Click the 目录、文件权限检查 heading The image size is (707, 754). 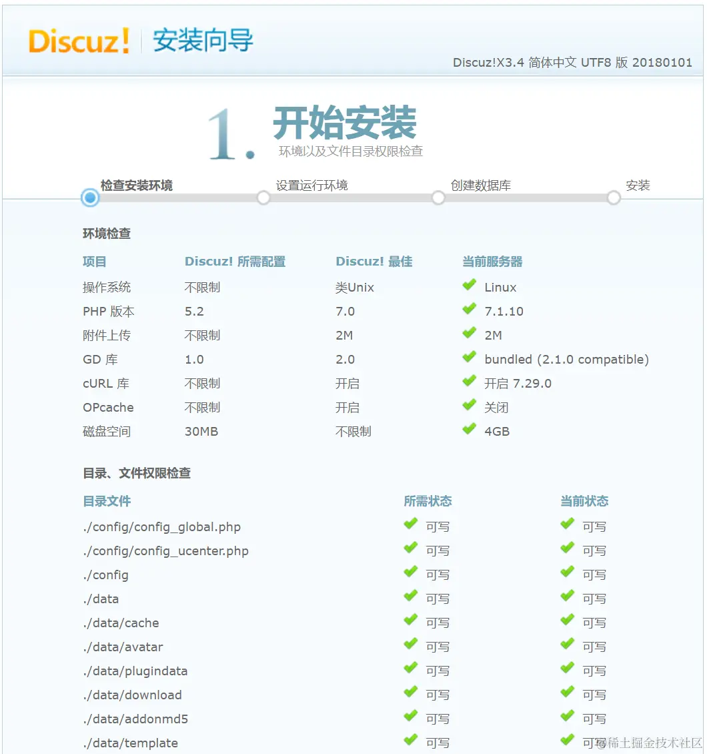click(137, 473)
